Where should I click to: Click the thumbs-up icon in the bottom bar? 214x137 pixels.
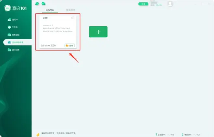(38, 135)
